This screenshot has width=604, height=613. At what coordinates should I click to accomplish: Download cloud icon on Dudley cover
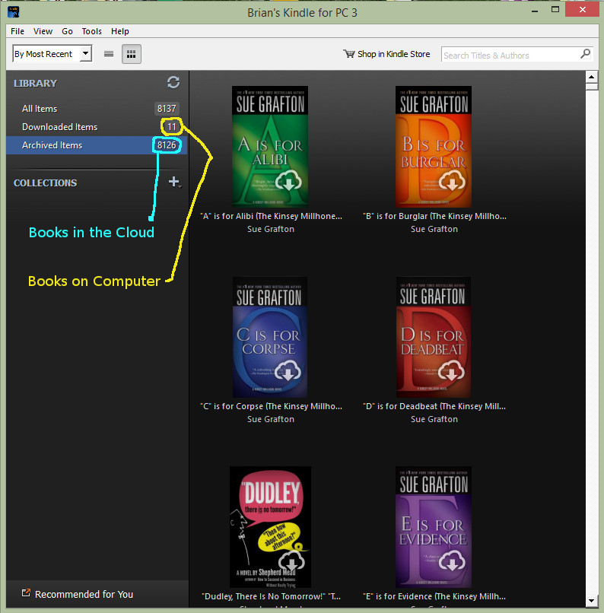(x=291, y=561)
